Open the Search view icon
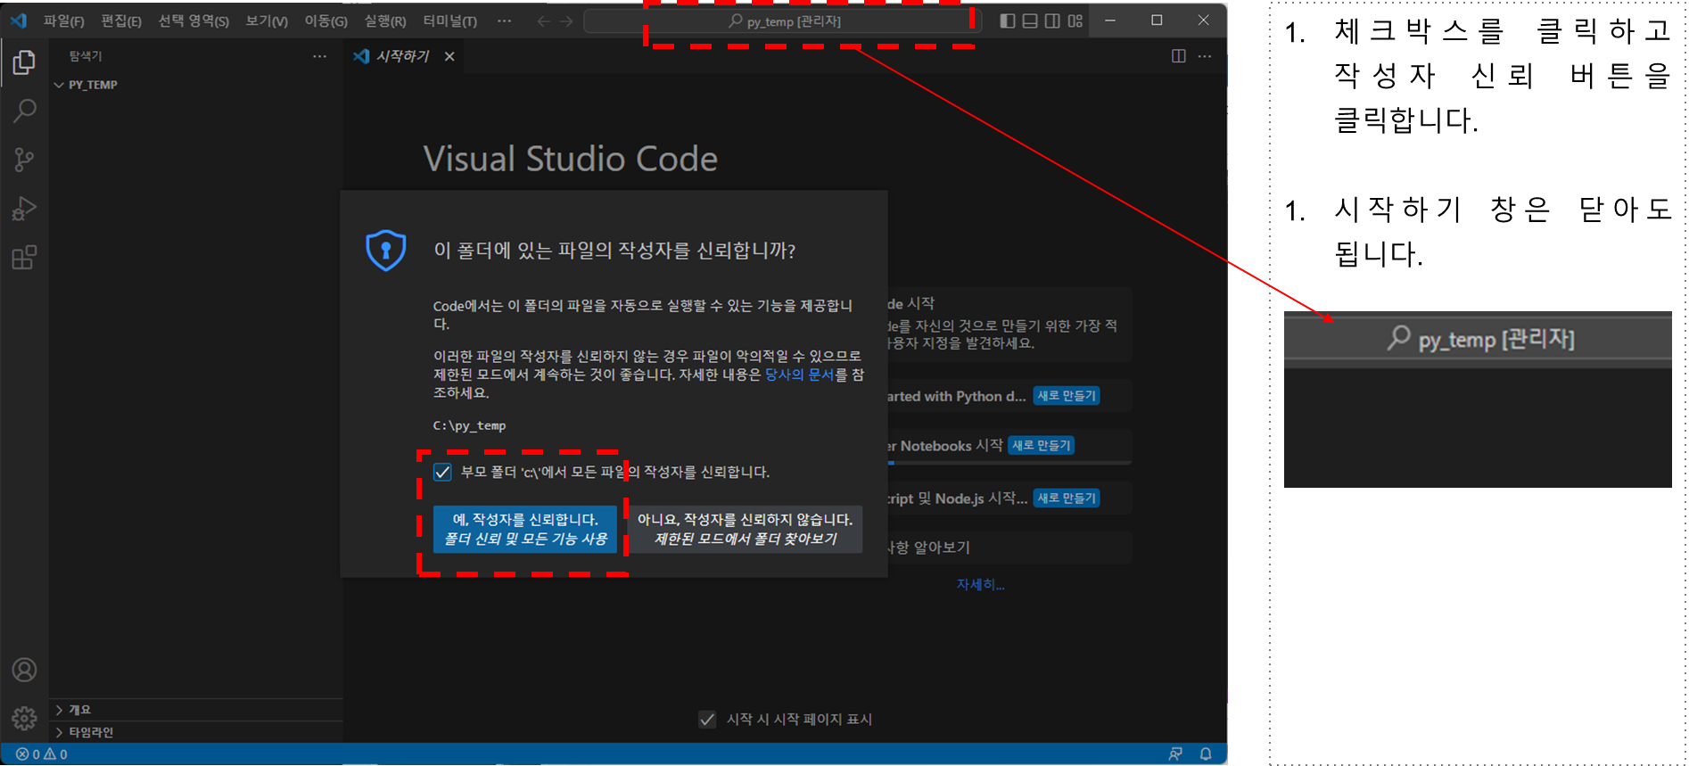Viewport: 1689px width, 766px height. point(24,111)
